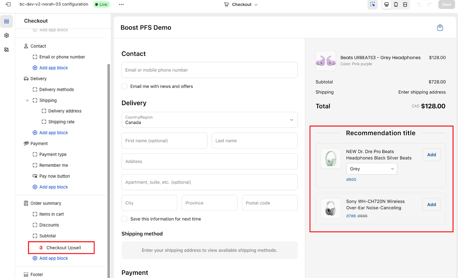Toggle the inspector selection tool icon
Viewport: 458px width, 278px height.
click(372, 5)
